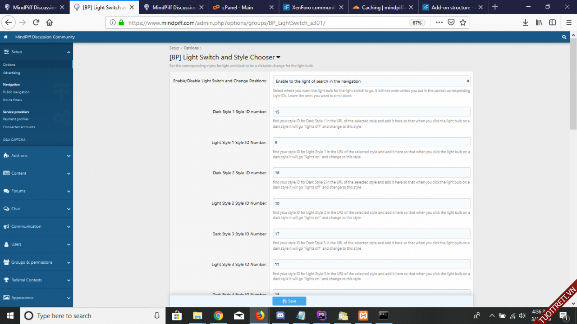Reload the page with the refresh icon
The width and height of the screenshot is (577, 324).
[36, 22]
